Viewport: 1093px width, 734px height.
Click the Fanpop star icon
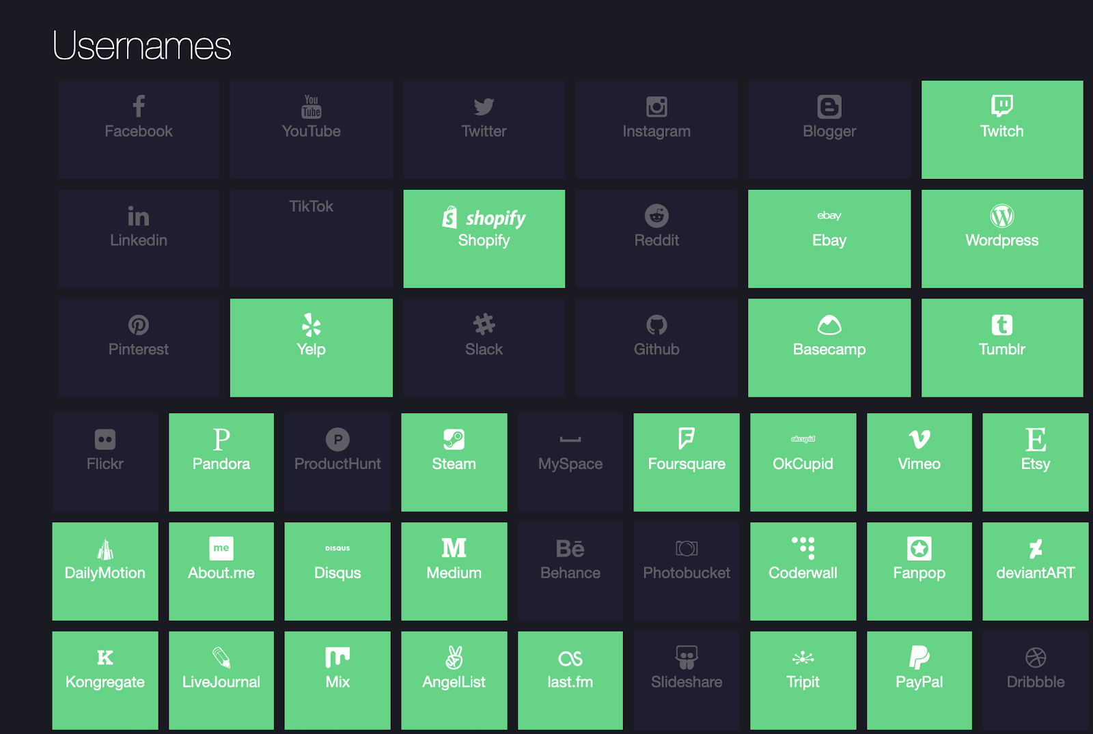point(919,548)
